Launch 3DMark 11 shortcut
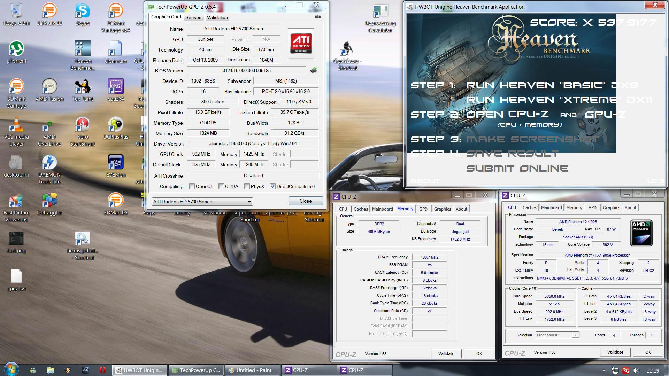669x376 pixels. click(x=49, y=14)
